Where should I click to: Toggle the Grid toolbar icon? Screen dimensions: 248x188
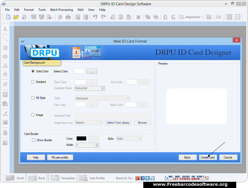pos(209,17)
